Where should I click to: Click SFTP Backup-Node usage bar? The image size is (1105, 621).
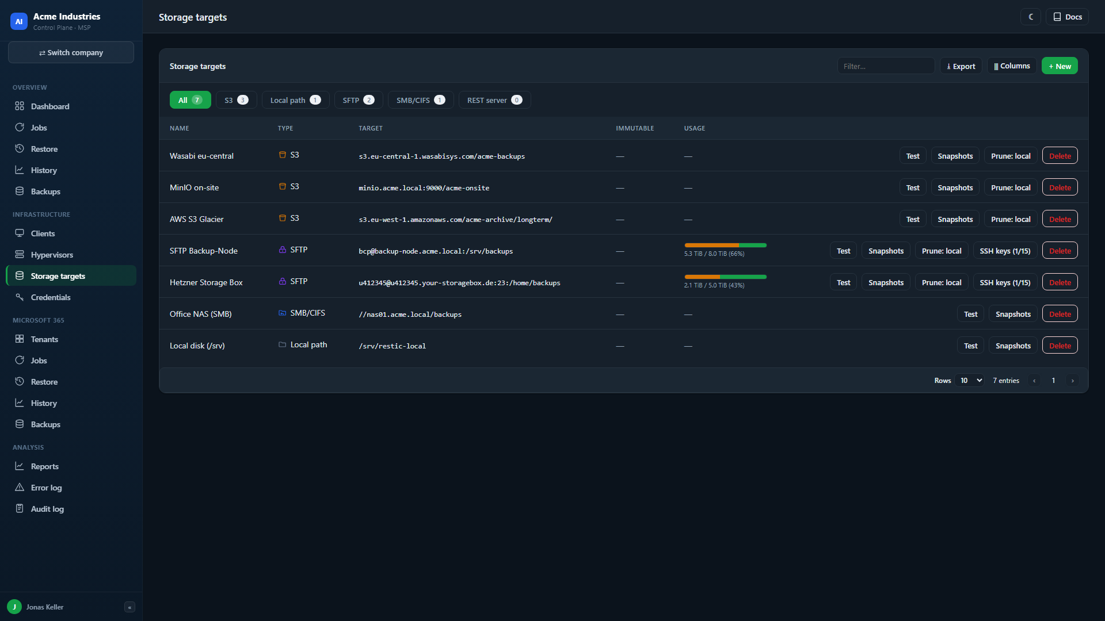coord(725,246)
